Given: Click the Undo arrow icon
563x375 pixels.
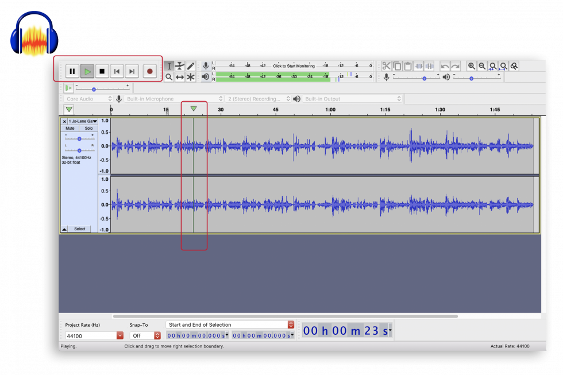Looking at the screenshot, I should [x=445, y=65].
